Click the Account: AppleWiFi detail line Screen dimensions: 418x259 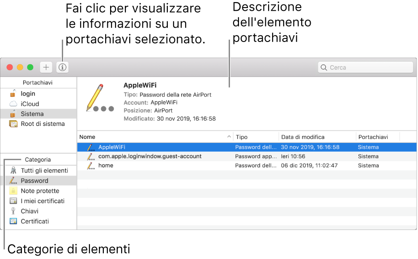coord(150,102)
